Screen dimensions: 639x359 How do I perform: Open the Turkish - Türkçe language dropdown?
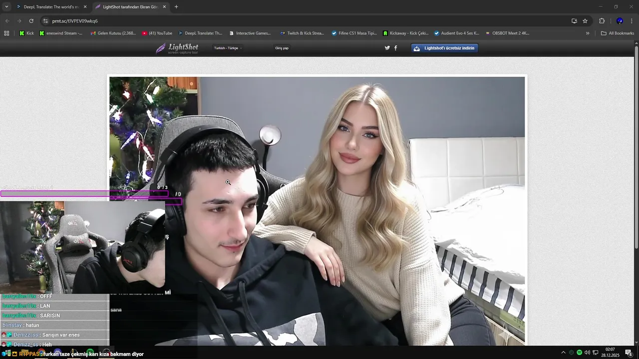(228, 48)
